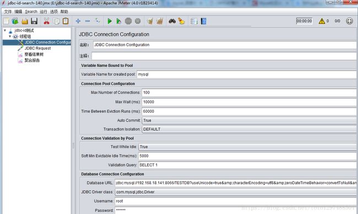Open the Transaction Isolation combo box

pyautogui.click(x=249, y=129)
